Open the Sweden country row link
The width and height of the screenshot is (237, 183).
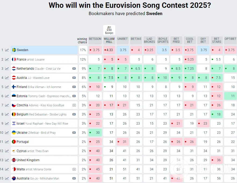tap(44, 50)
